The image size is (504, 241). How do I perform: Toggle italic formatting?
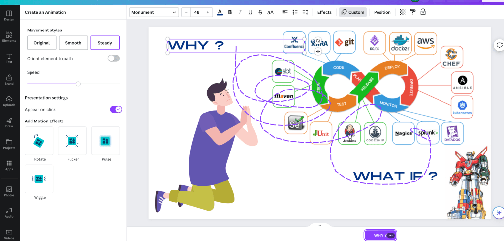(x=240, y=12)
